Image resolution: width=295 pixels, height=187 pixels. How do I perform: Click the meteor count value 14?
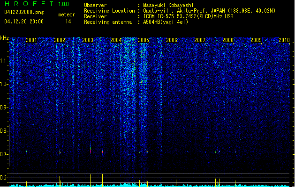pyautogui.click(x=68, y=22)
